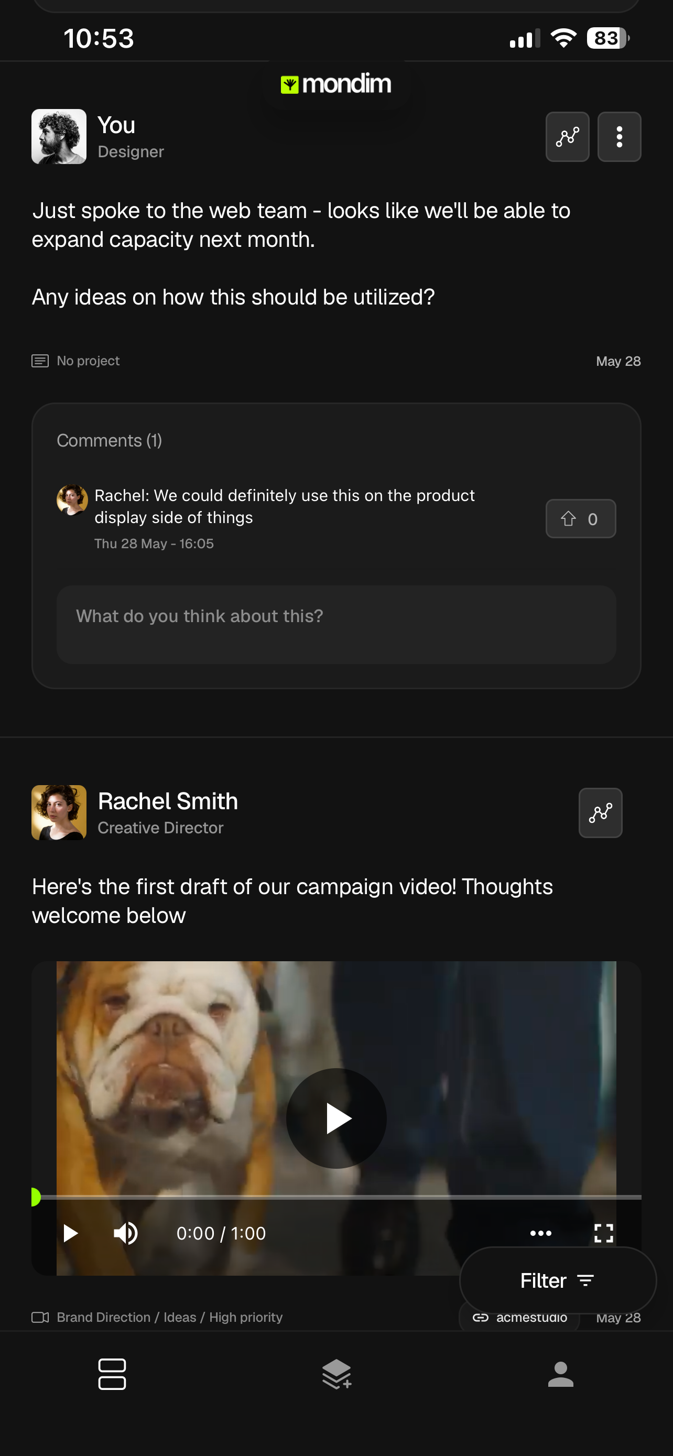Mute the video with the speaker icon

126,1233
